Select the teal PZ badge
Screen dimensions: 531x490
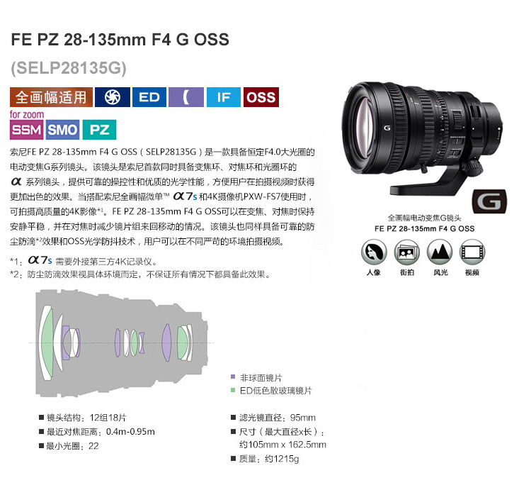pyautogui.click(x=99, y=130)
